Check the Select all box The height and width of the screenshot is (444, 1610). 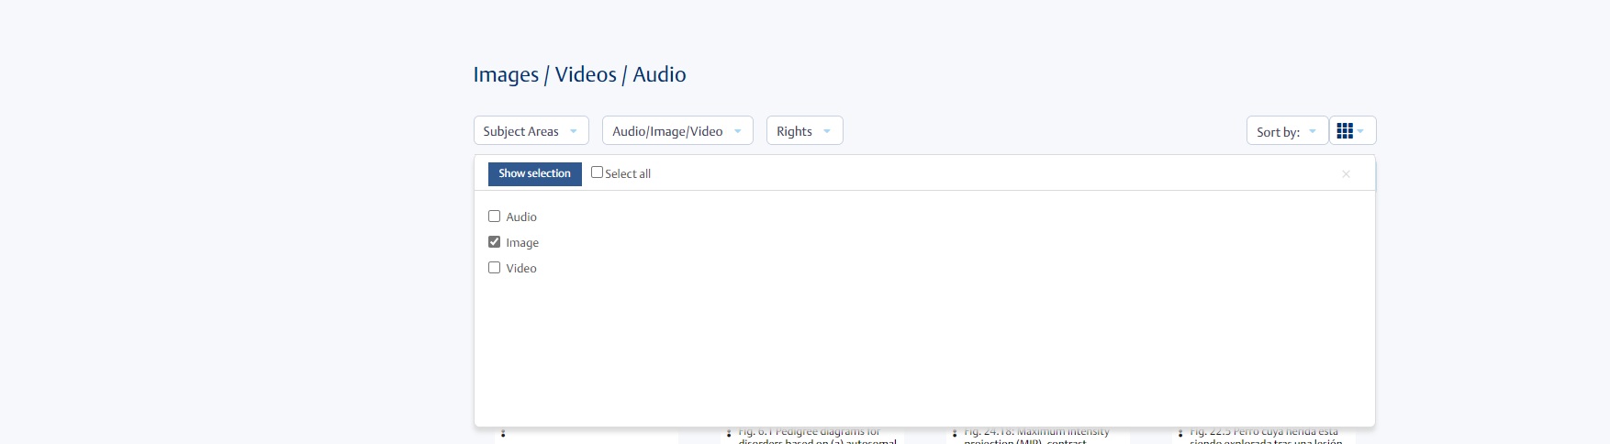[598, 172]
